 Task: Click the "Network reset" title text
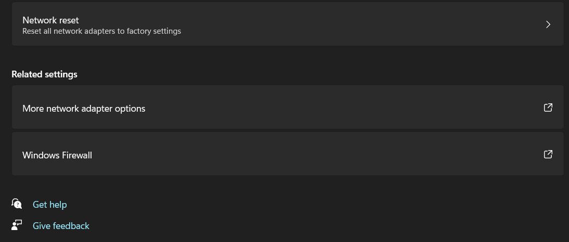50,20
